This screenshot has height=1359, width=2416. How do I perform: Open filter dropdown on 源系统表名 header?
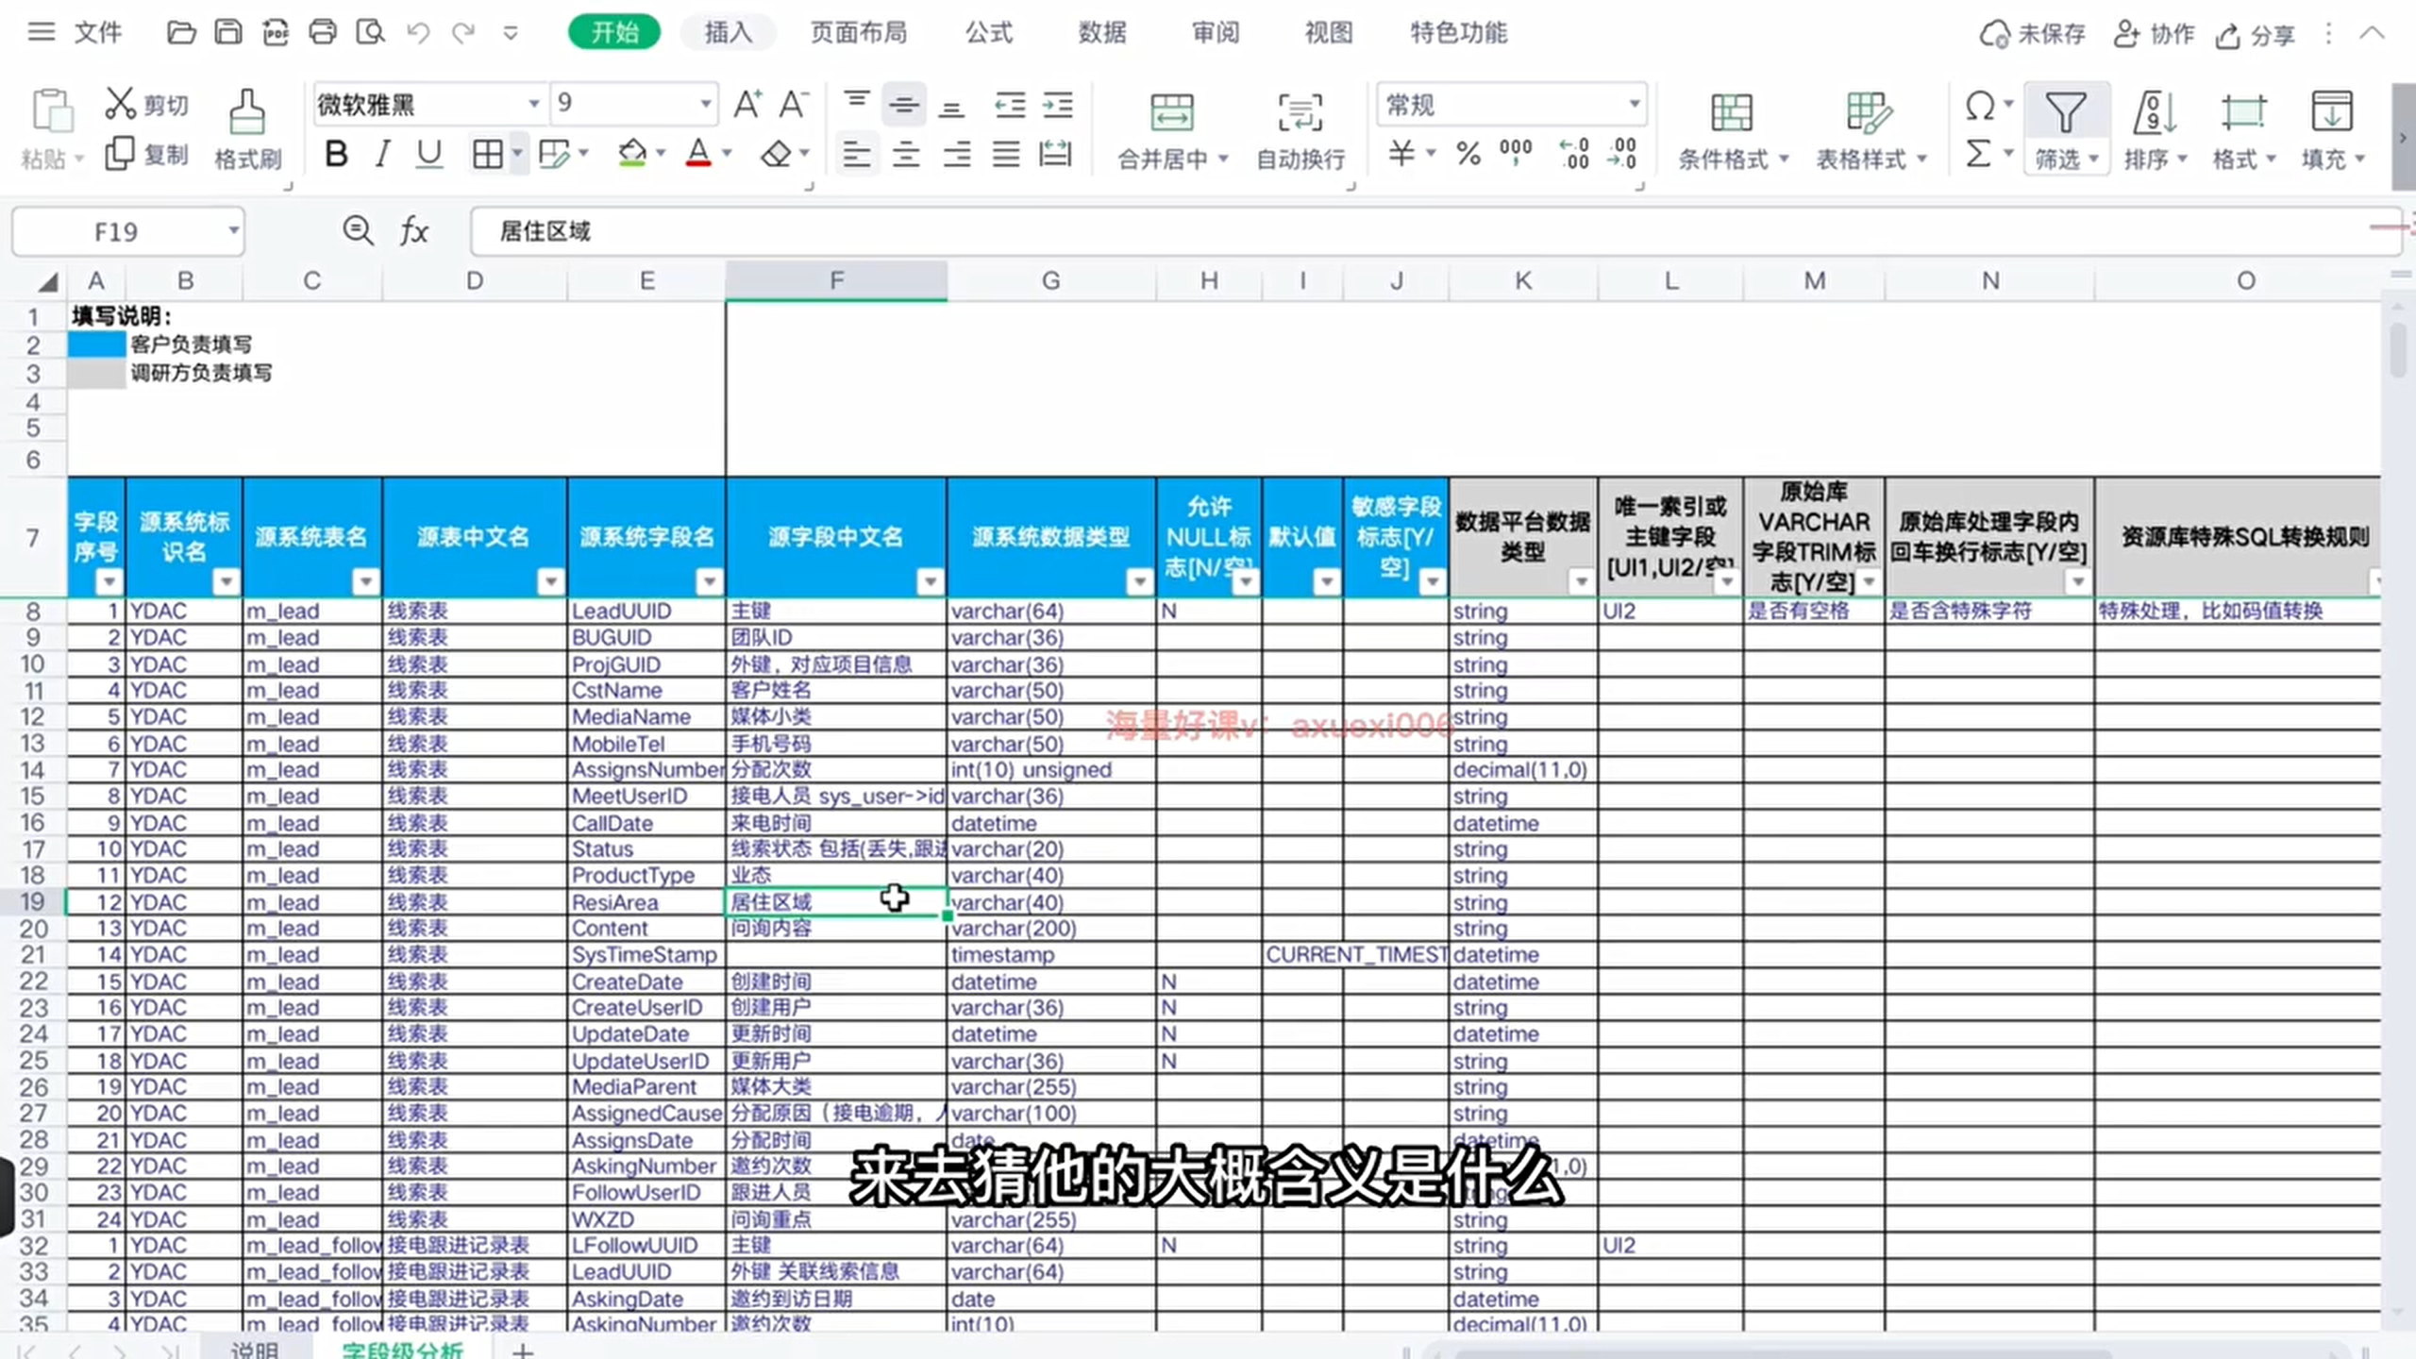(x=365, y=581)
